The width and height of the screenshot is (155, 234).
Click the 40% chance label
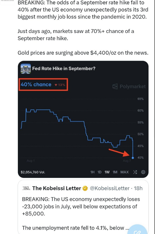point(36,85)
